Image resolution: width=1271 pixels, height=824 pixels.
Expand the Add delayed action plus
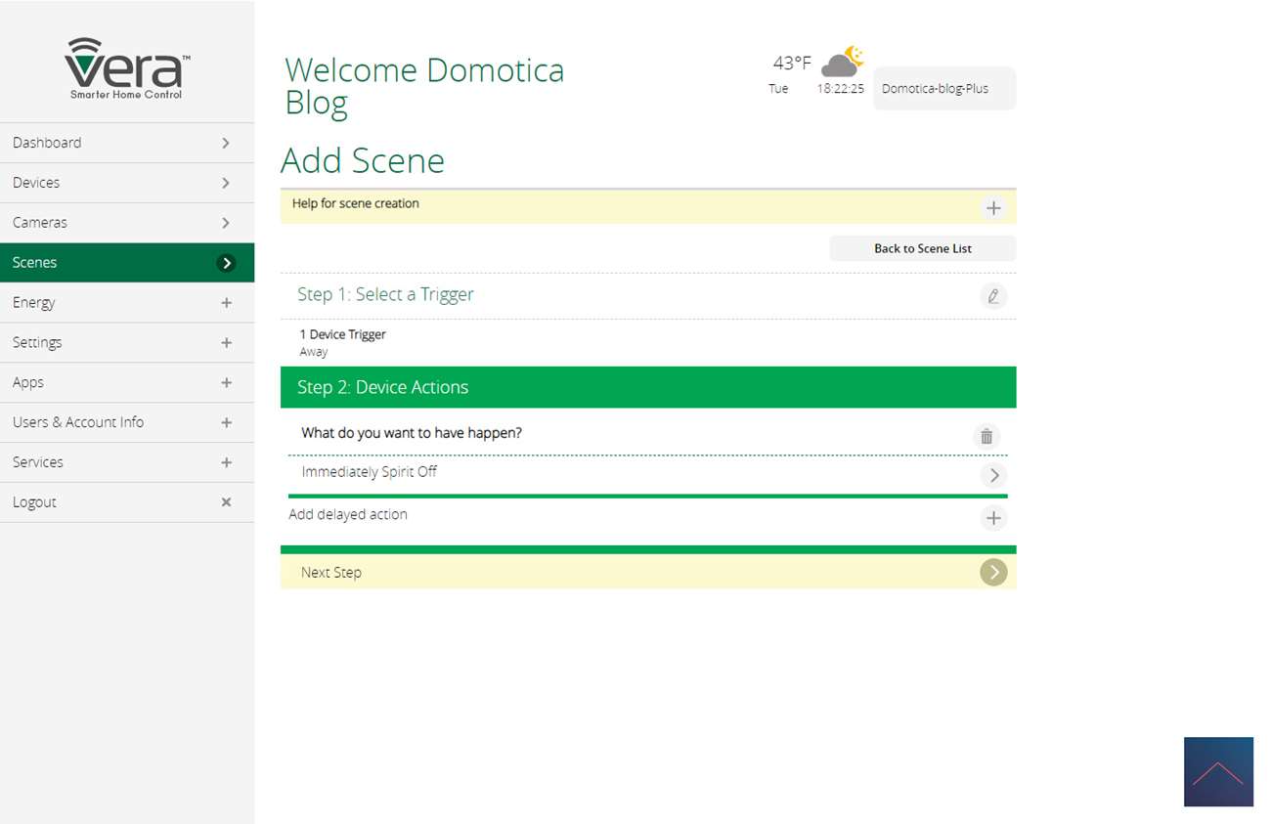(992, 518)
